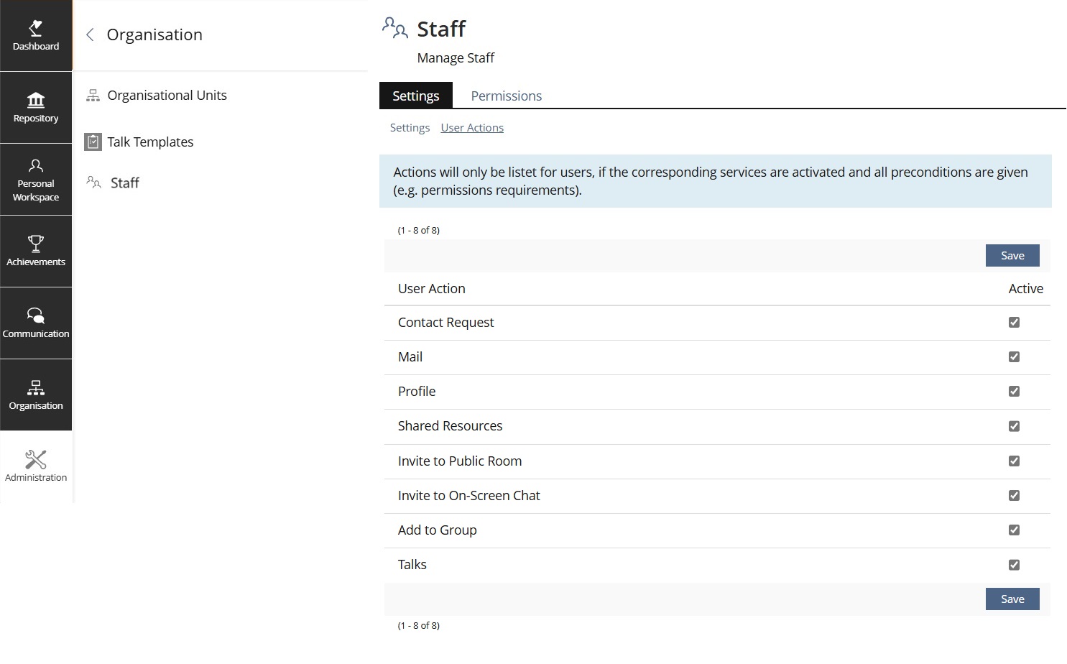Viewport: 1067px width, 664px height.
Task: Uncheck the Talks active checkbox
Action: 1014,565
